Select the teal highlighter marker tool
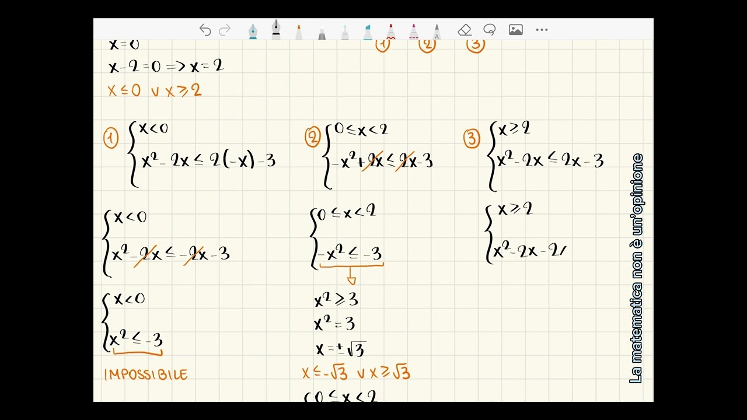Viewport: 747px width, 420px height. [x=368, y=32]
